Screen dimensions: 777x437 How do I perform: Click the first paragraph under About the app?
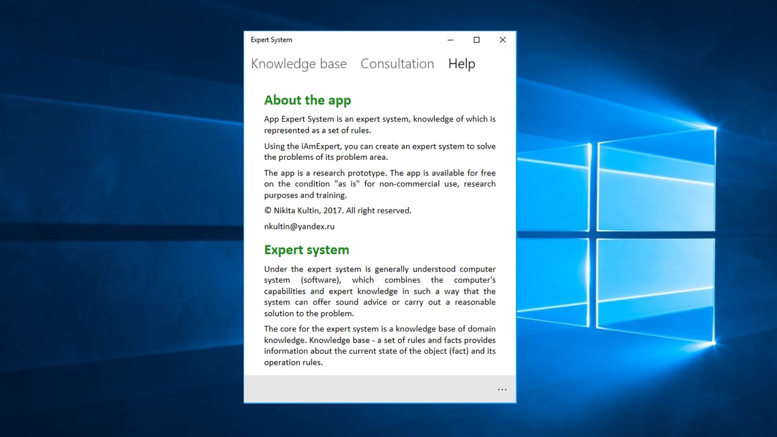pyautogui.click(x=379, y=124)
